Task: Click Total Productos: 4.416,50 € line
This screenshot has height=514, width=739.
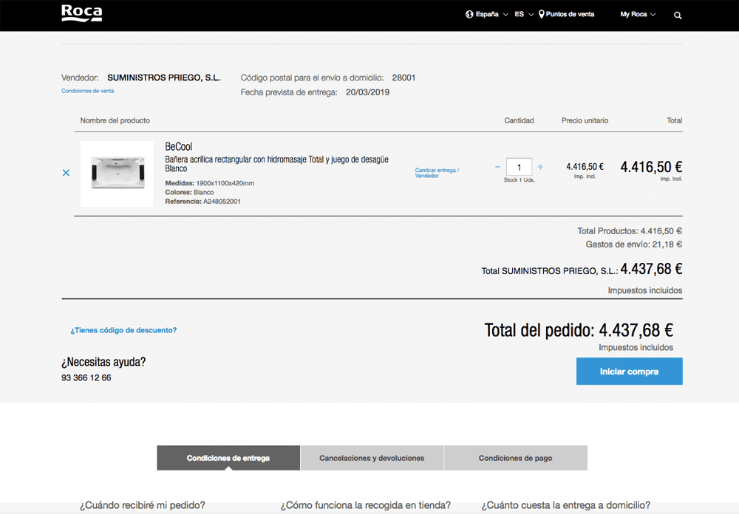Action: point(630,231)
